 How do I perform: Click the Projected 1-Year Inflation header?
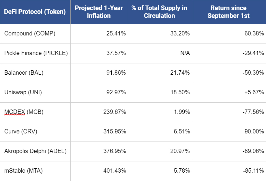coord(99,12)
